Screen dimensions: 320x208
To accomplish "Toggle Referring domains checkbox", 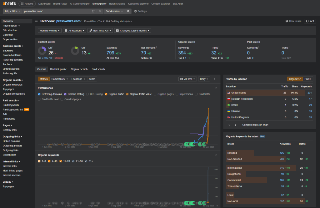I will tap(39, 94).
